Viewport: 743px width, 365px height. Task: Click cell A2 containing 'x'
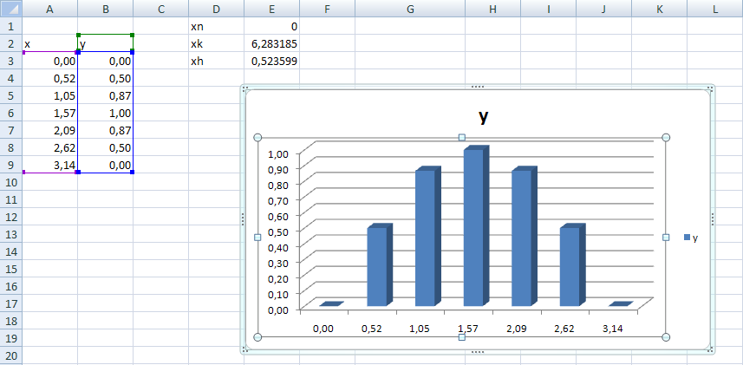(49, 43)
